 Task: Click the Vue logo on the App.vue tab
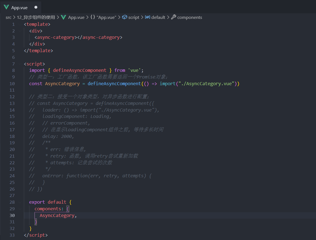[x=6, y=7]
